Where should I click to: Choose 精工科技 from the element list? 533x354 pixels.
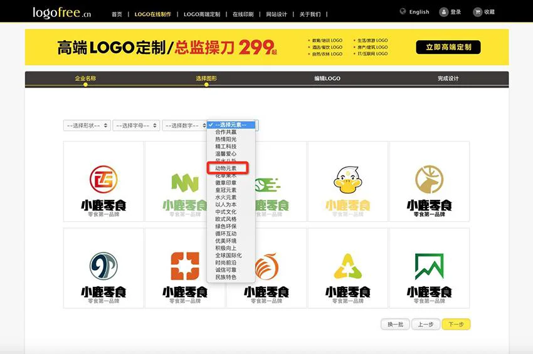click(x=231, y=147)
